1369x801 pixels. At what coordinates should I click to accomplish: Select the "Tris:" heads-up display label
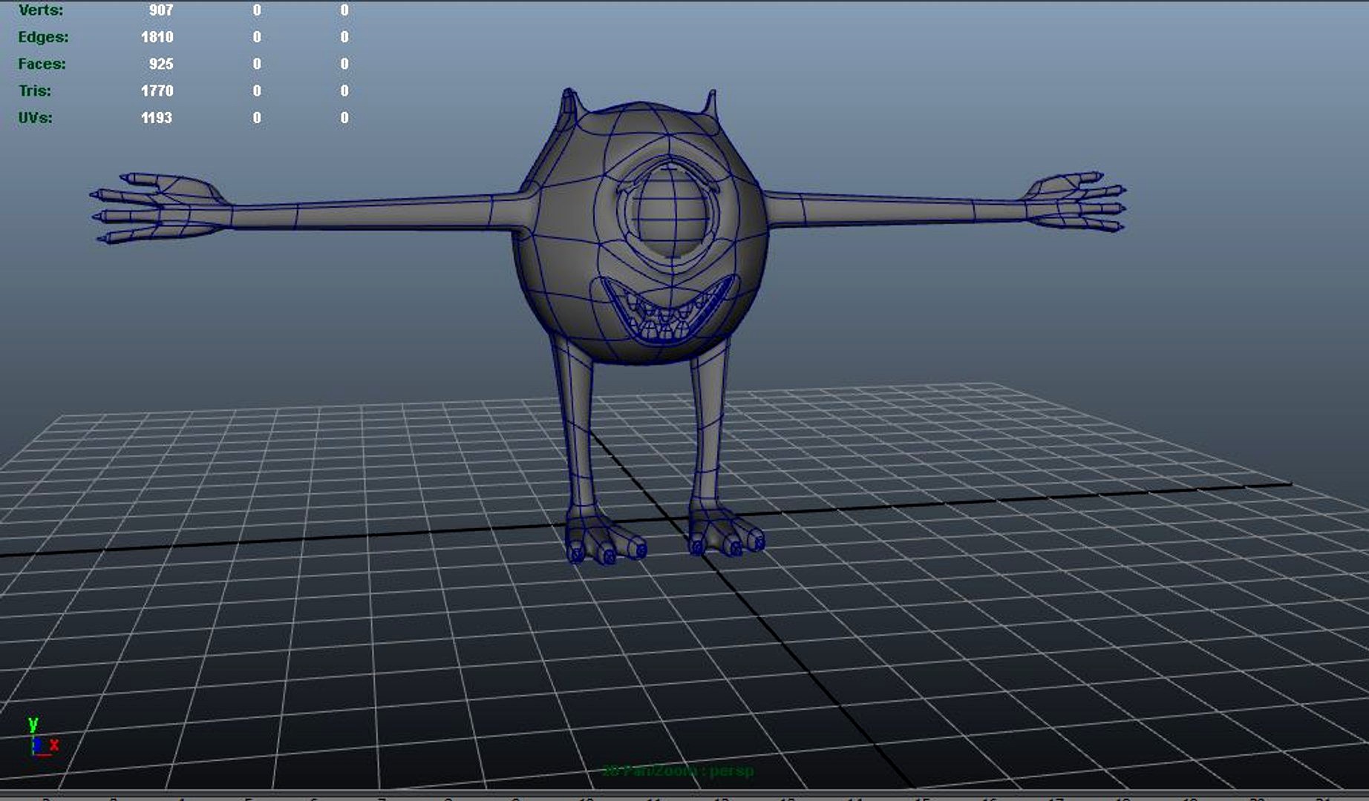coord(35,90)
